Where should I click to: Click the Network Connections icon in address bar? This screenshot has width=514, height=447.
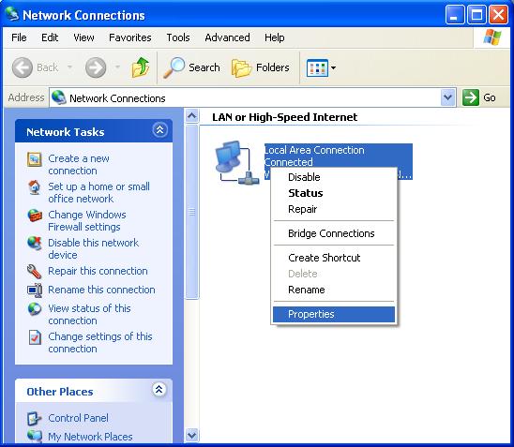(59, 97)
